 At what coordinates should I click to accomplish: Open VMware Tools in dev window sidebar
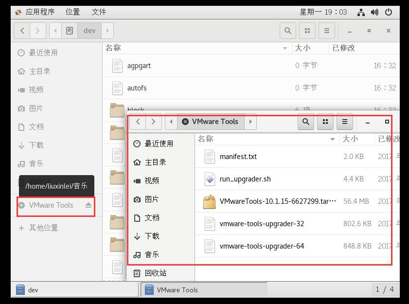[51, 205]
